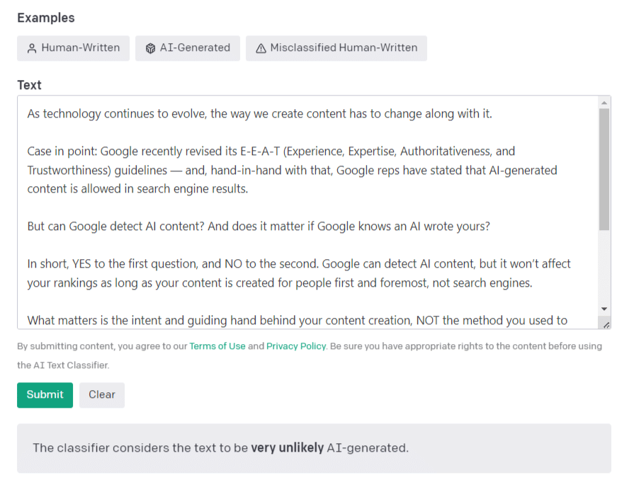Click the text box scroll-down arrow
The image size is (629, 485).
[x=604, y=309]
